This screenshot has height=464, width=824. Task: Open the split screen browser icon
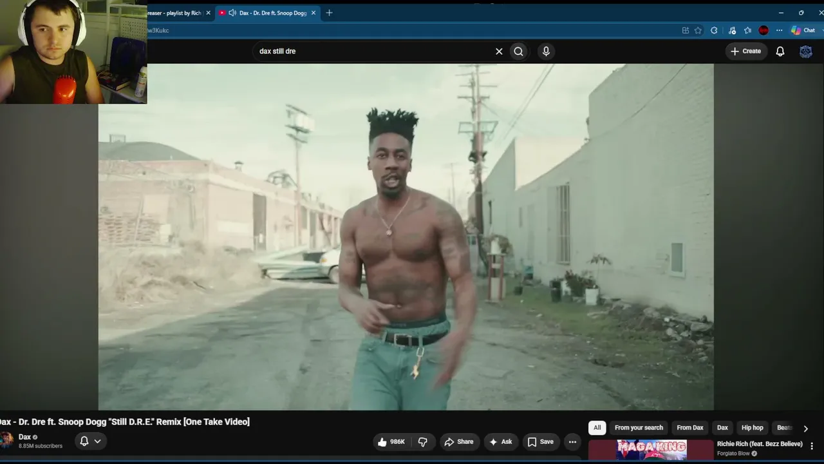(686, 30)
